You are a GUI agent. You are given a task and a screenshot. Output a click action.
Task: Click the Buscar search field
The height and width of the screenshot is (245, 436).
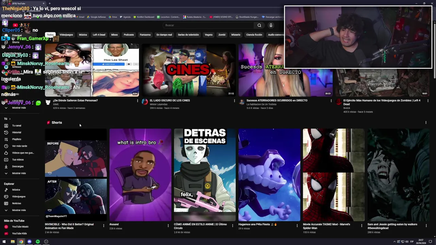[209, 25]
